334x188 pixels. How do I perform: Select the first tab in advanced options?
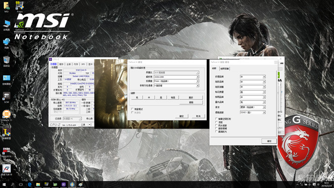point(214,68)
